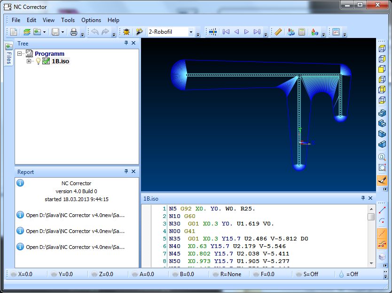Toggle the dashed diagonal line button
Screen dimensions: 392x293
coord(382,233)
